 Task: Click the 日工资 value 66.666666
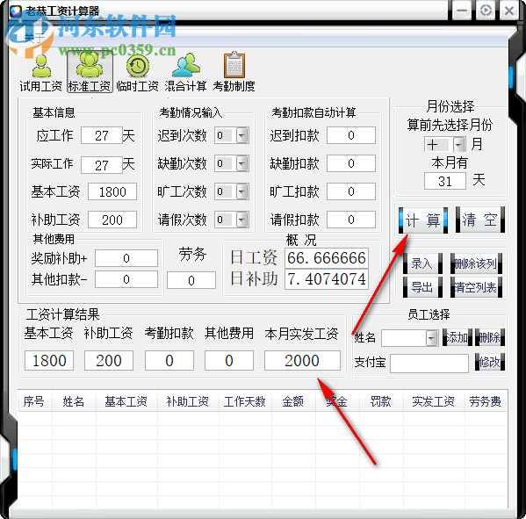point(327,258)
